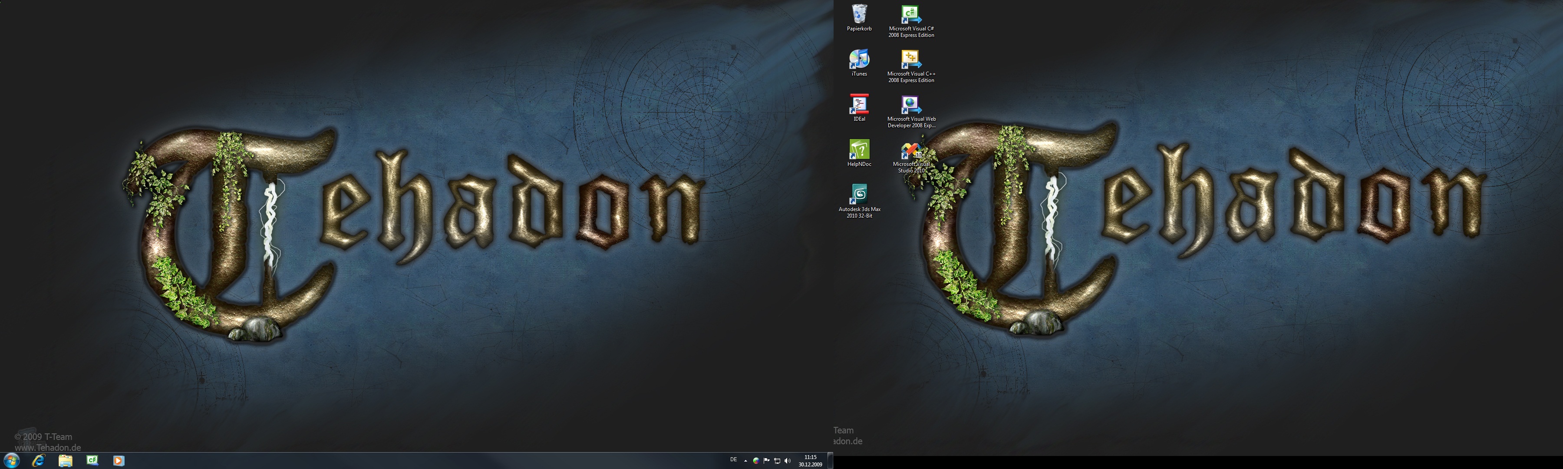Open DE input language selector
This screenshot has width=1563, height=469.
click(x=733, y=460)
